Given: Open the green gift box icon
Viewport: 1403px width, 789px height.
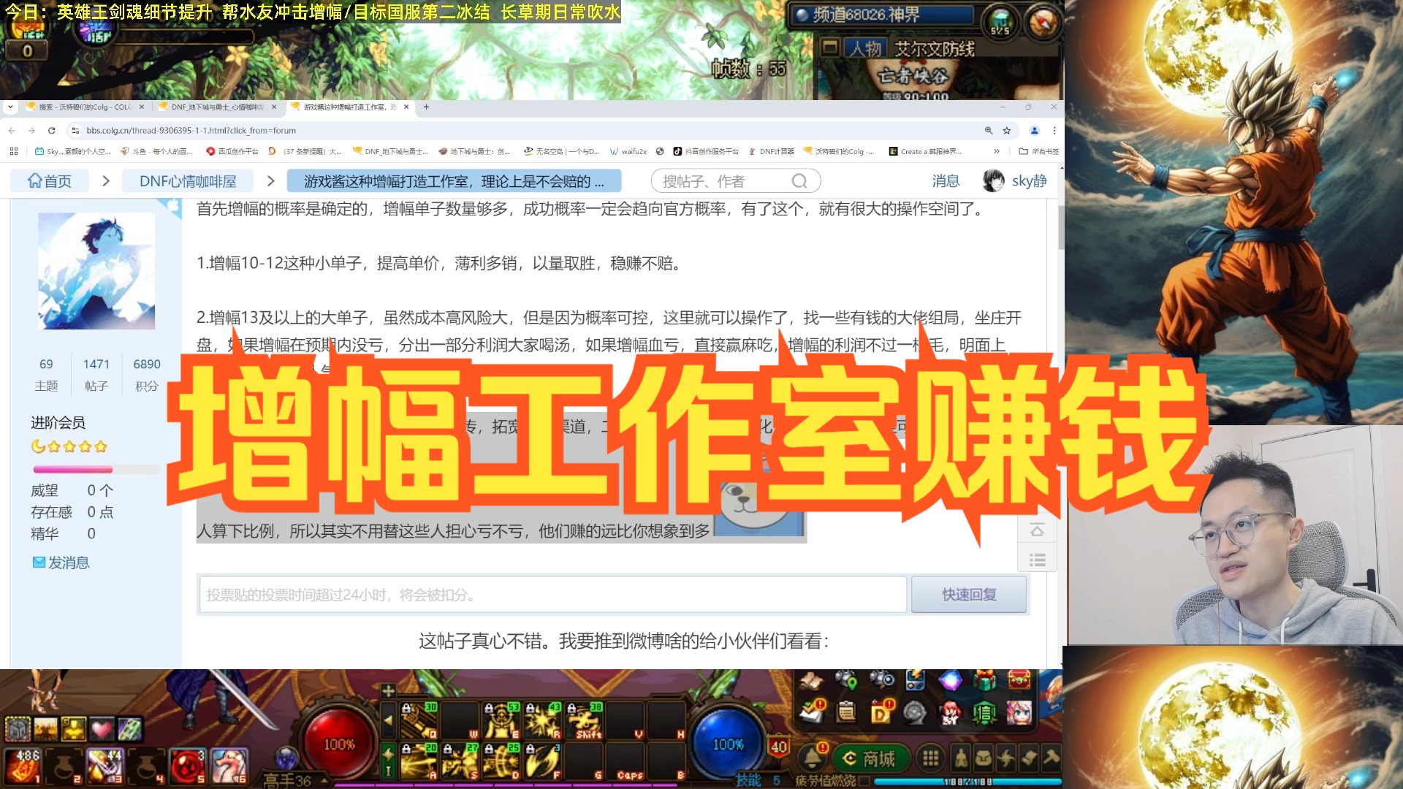Looking at the screenshot, I should click(x=984, y=681).
